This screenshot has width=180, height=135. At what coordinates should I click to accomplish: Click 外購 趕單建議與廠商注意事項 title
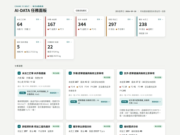pyautogui.click(x=88, y=73)
